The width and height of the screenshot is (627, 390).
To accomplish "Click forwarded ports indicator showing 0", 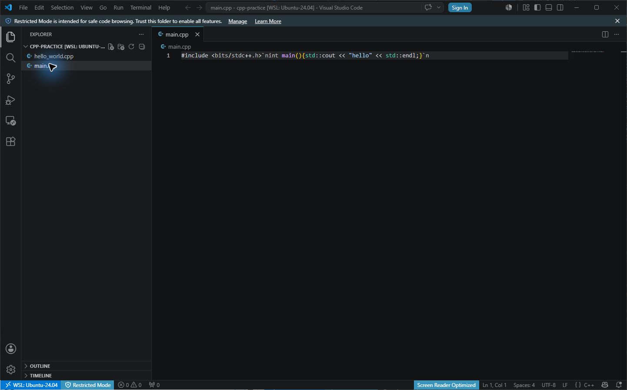I will (154, 385).
